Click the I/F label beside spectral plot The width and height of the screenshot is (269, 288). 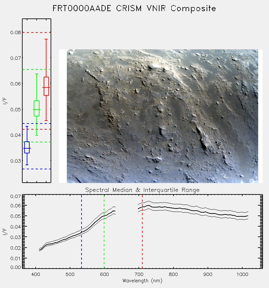(5, 232)
